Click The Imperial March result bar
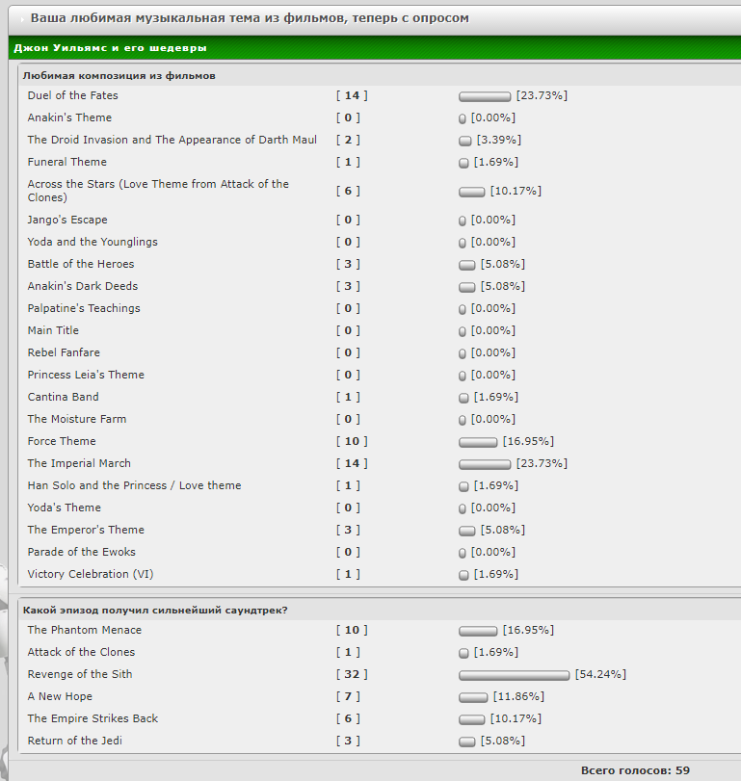Viewport: 741px width, 781px height. [x=485, y=465]
